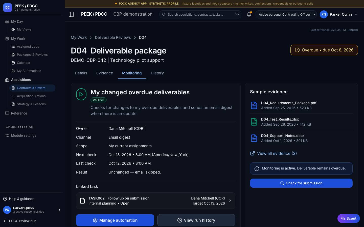Image resolution: width=364 pixels, height=227 pixels.
Task: Click the external link icon by View all evidence
Action: 252,153
